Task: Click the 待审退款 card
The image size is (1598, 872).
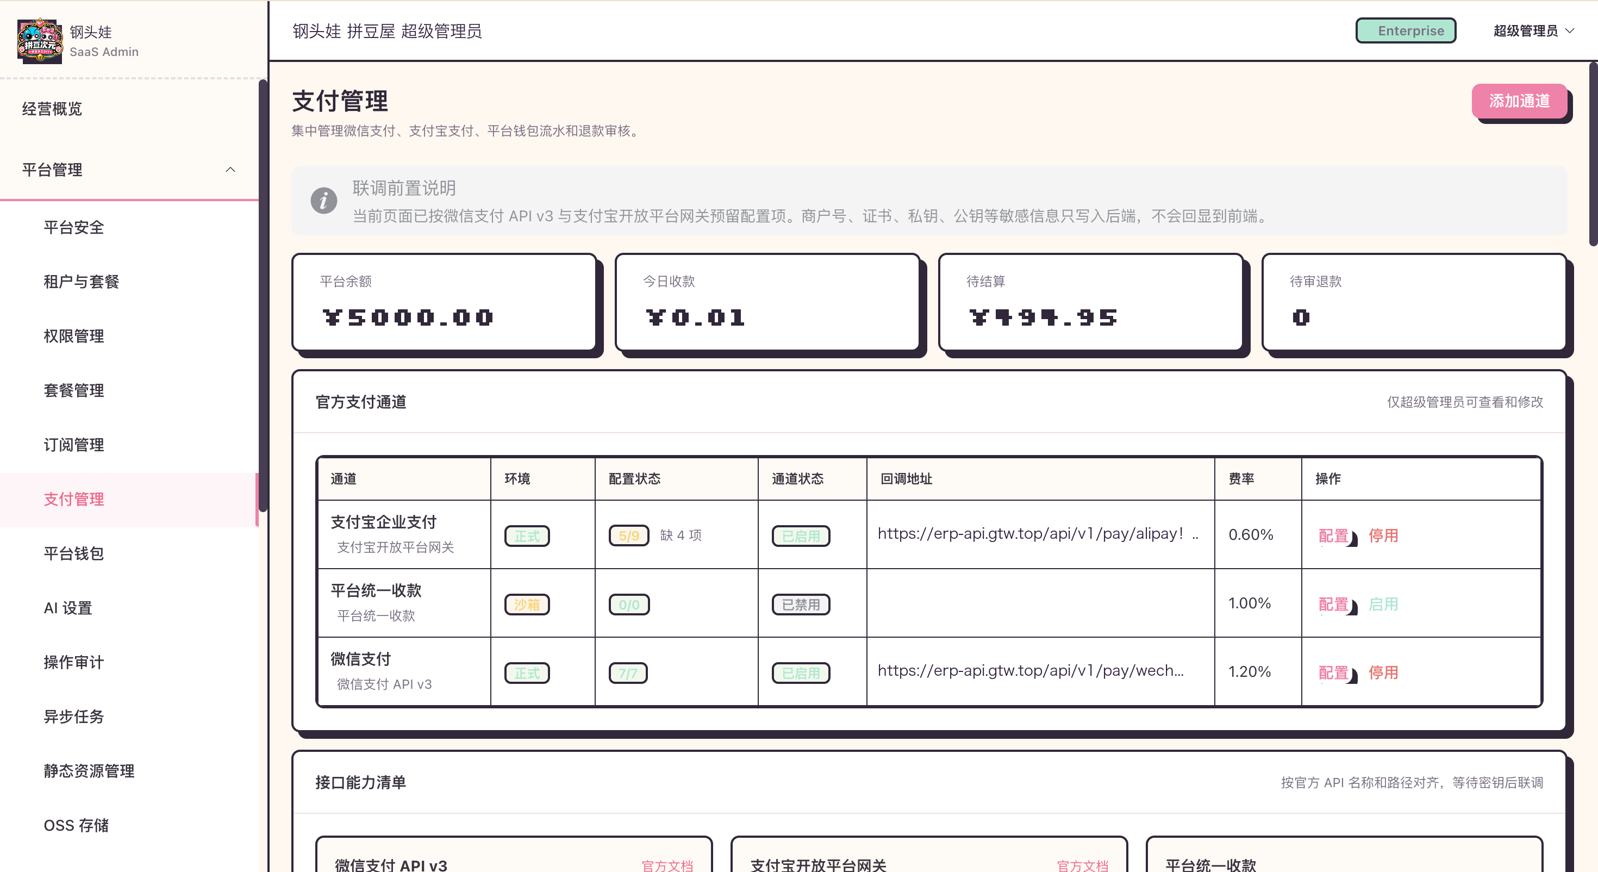Action: click(x=1414, y=302)
